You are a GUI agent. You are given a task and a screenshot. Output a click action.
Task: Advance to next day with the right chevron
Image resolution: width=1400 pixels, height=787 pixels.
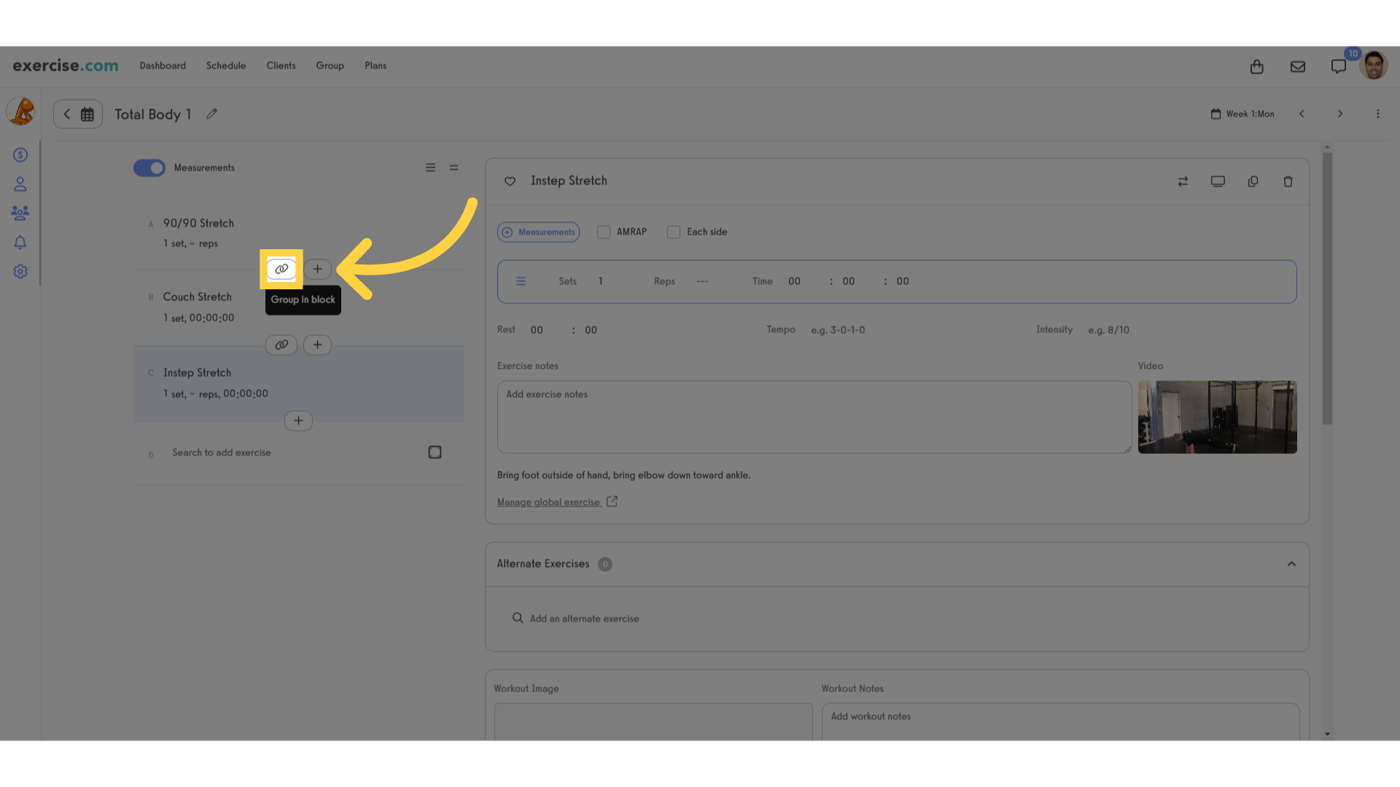(x=1340, y=114)
